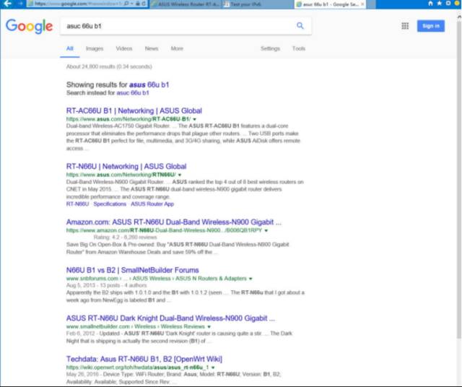Screen dimensions: 462x387
Task: Open the RT-N66U sitelink
Action: point(77,204)
